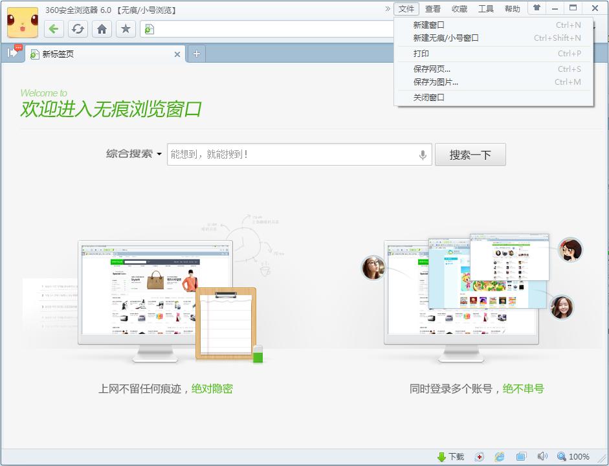Click the 欢迎进入无痕浏览窗口 heading

click(111, 109)
